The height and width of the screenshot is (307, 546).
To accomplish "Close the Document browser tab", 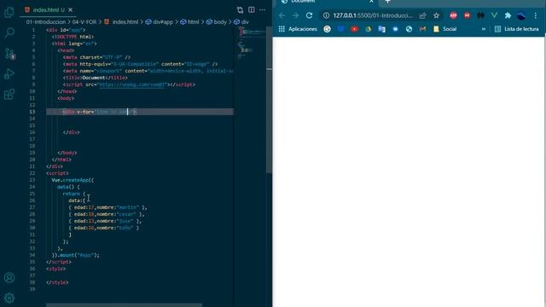I will (371, 2).
